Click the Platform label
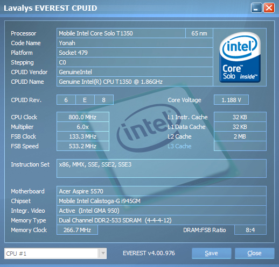 click(22, 53)
